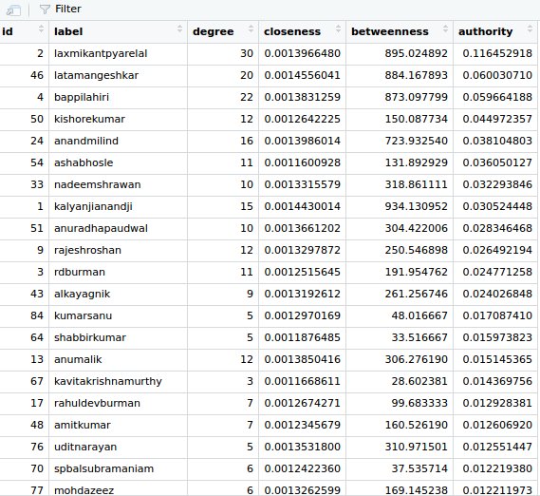Select kavitakrishnamurthy row label

coord(108,381)
